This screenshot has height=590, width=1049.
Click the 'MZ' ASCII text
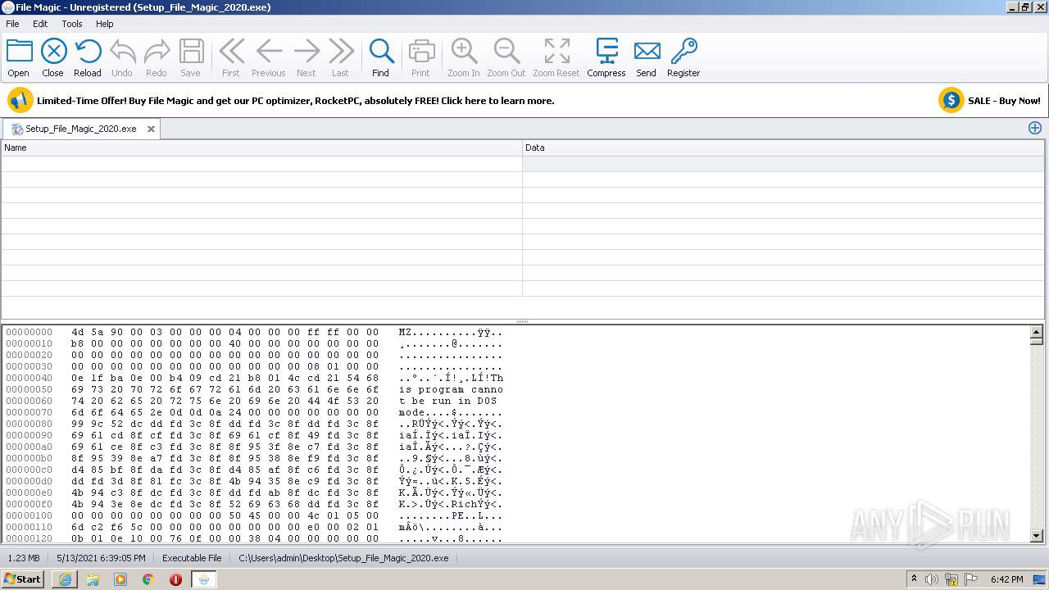405,332
